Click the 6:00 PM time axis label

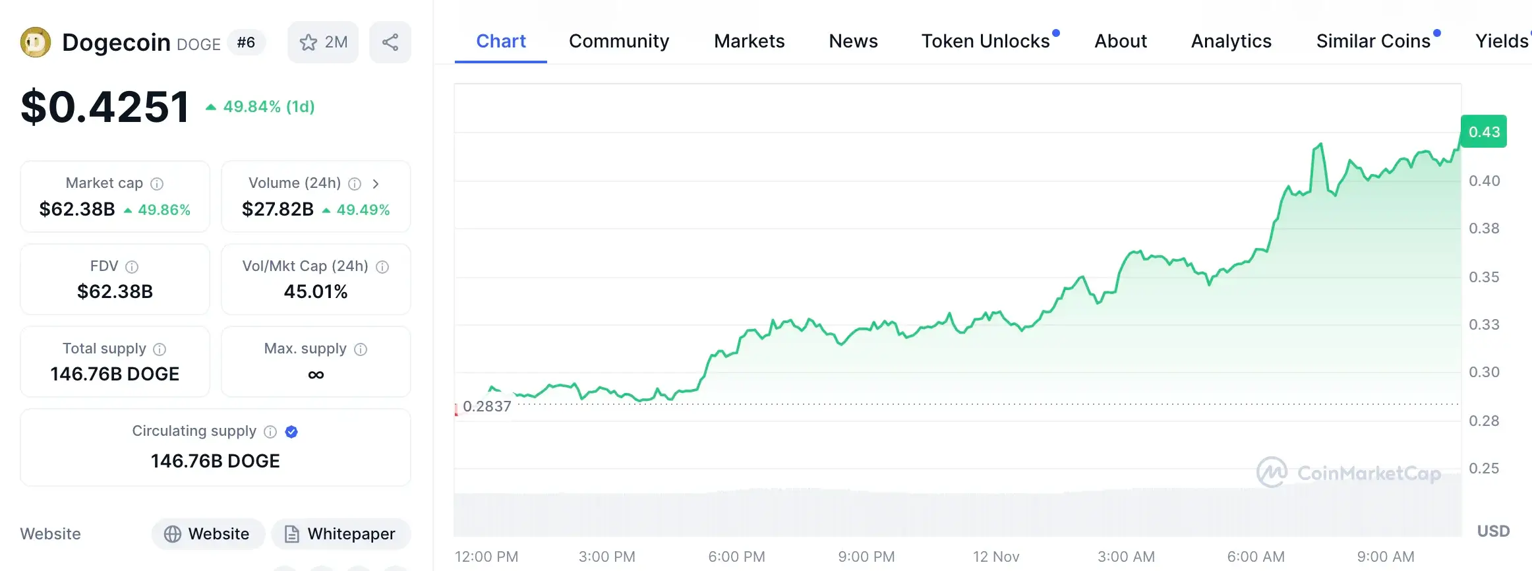pyautogui.click(x=737, y=557)
